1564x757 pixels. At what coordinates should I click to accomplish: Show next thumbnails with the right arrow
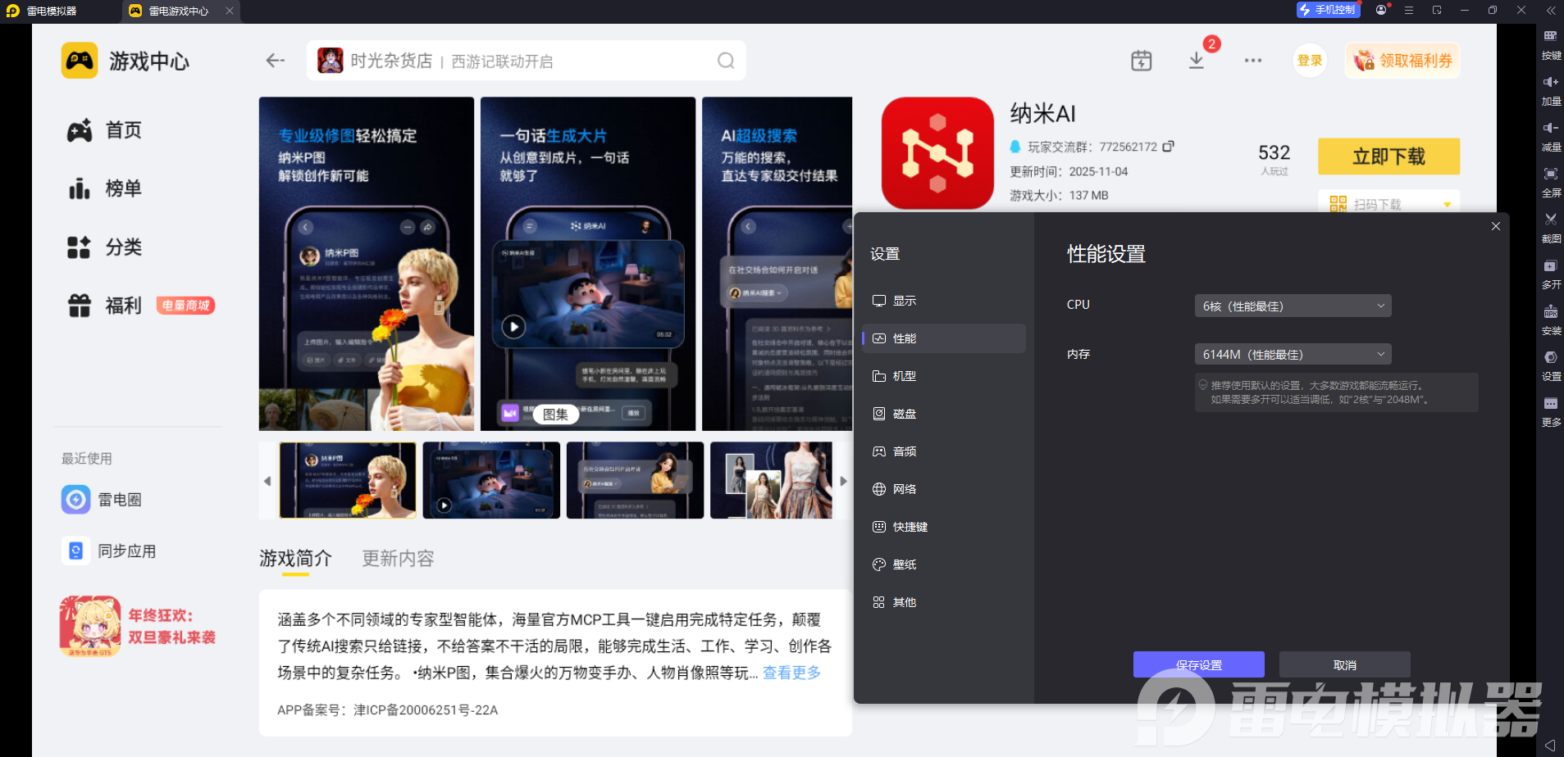point(843,481)
